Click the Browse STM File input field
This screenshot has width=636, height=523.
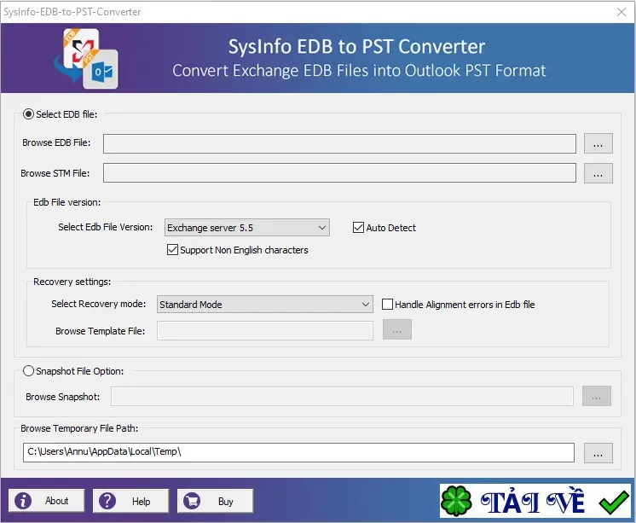tap(339, 173)
